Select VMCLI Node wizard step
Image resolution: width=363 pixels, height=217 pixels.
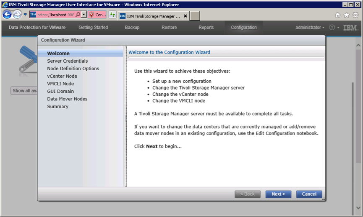coord(60,84)
